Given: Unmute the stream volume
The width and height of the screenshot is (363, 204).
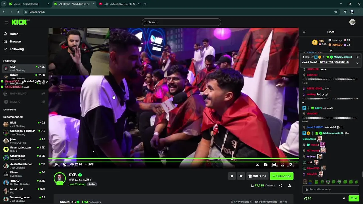Looking at the screenshot, I should click(x=65, y=164).
